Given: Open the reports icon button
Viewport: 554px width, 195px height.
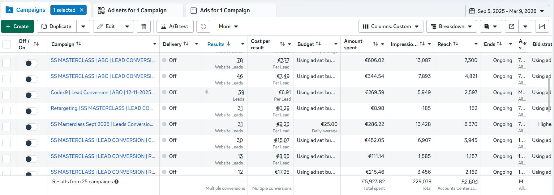Looking at the screenshot, I should point(487,27).
